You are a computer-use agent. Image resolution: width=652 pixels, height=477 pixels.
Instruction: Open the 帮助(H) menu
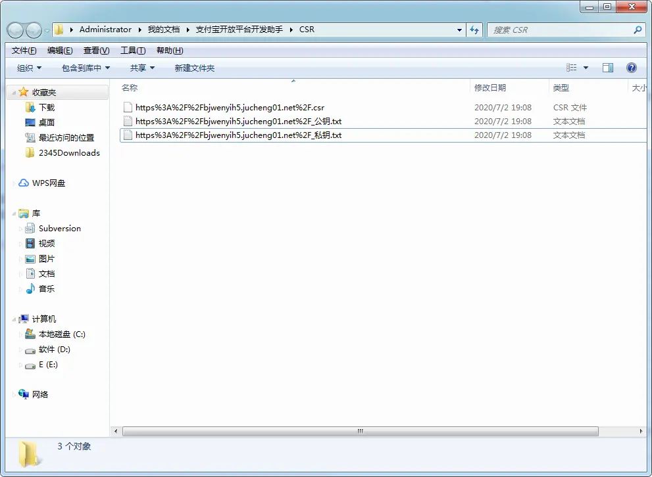coord(170,51)
